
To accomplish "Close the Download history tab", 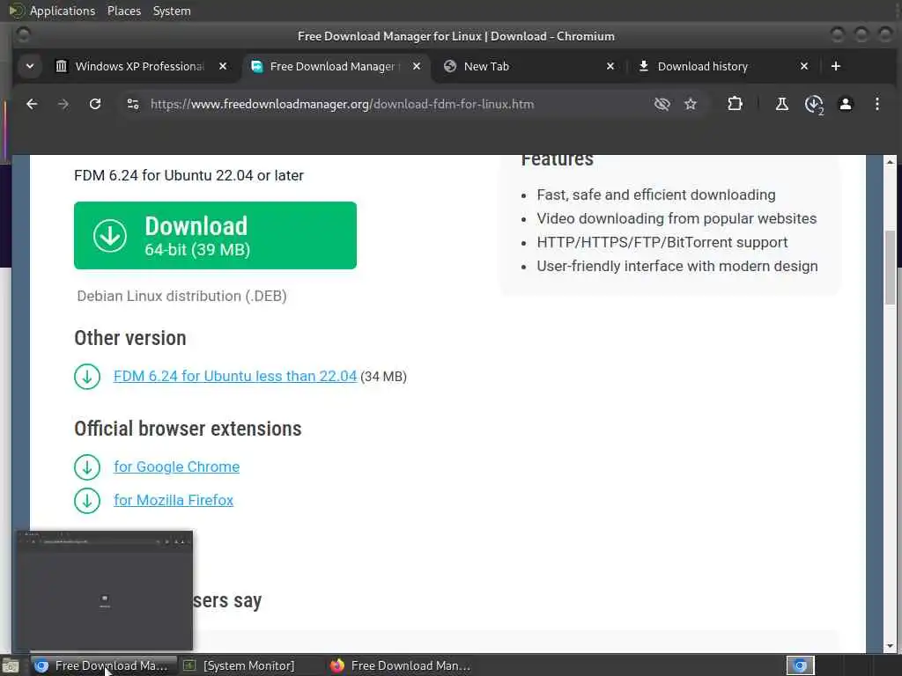I will [x=804, y=66].
